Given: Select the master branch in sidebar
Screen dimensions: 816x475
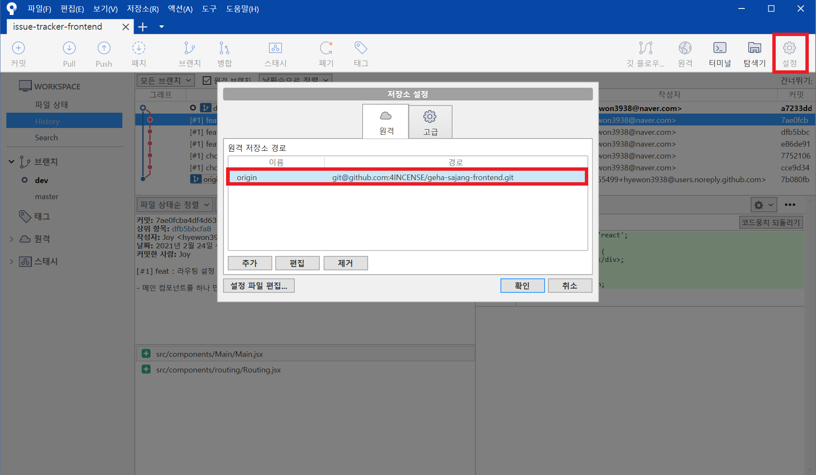Looking at the screenshot, I should point(47,197).
